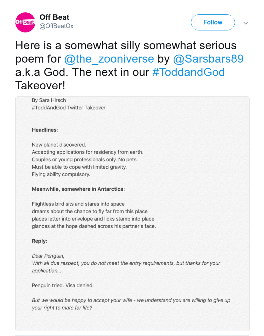The image size is (264, 336).
Task: Click the 'Reply' heading in the poem image
Action: 39,241
